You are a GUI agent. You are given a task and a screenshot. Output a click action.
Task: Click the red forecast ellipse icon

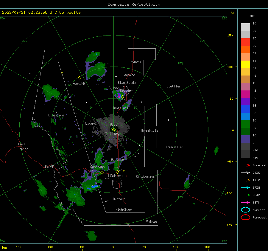coord(245,217)
